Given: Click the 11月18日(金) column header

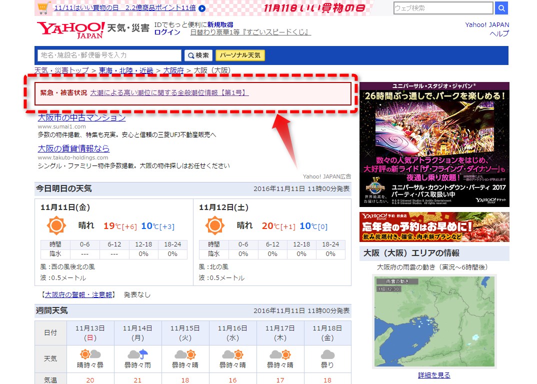Looking at the screenshot, I should [x=327, y=333].
